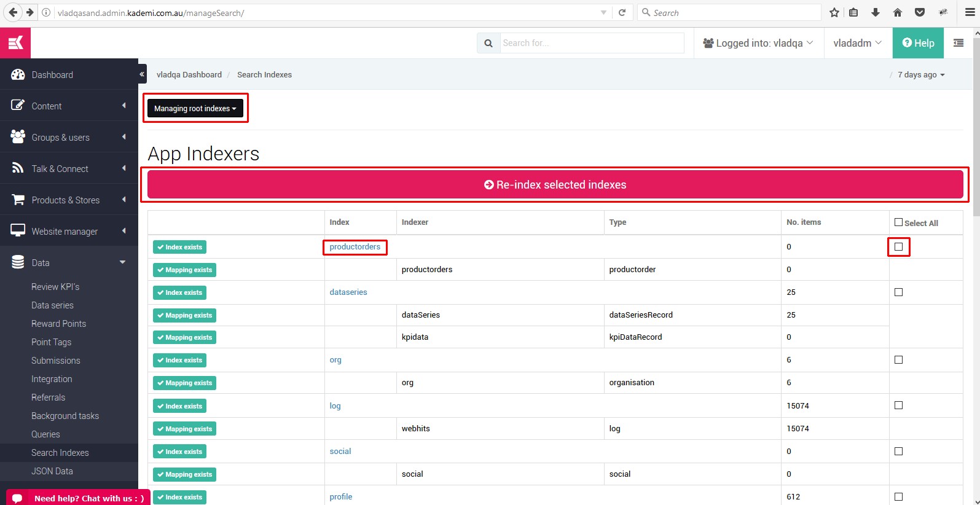Viewport: 980px width, 505px height.
Task: Expand the Website manager menu arrow
Action: click(124, 230)
